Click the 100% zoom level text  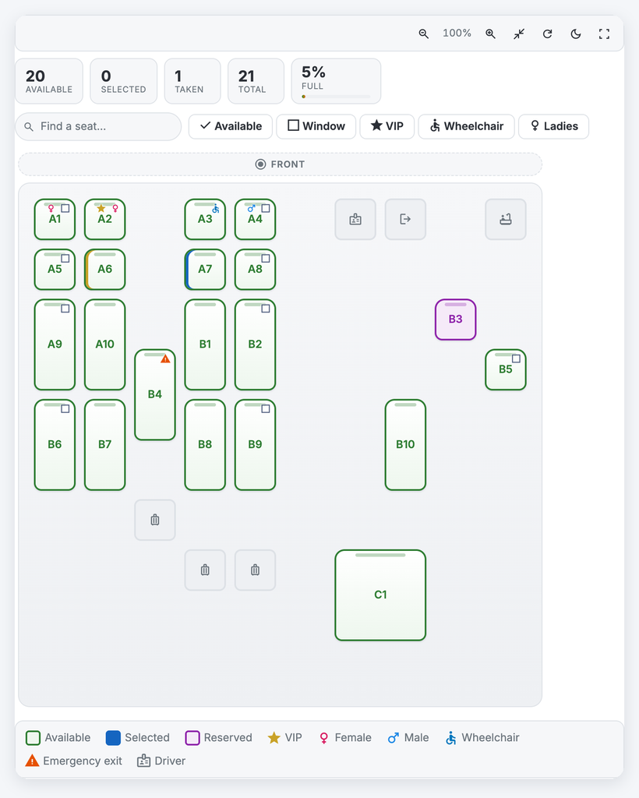pos(457,33)
